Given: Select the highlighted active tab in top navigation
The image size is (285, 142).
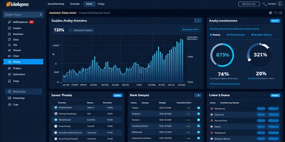Looking at the screenshot, I should coord(89,4).
